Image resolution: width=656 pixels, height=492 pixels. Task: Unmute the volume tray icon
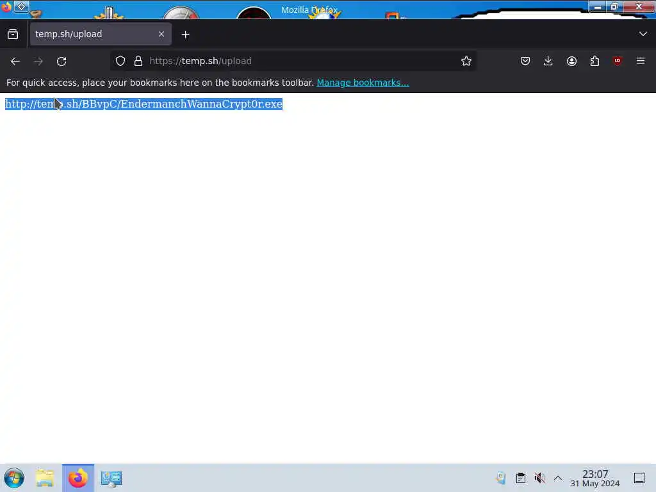(539, 478)
